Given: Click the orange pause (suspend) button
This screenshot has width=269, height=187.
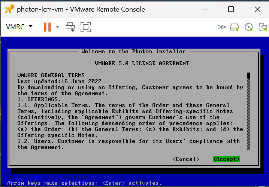Looking at the screenshot, I should [x=47, y=27].
